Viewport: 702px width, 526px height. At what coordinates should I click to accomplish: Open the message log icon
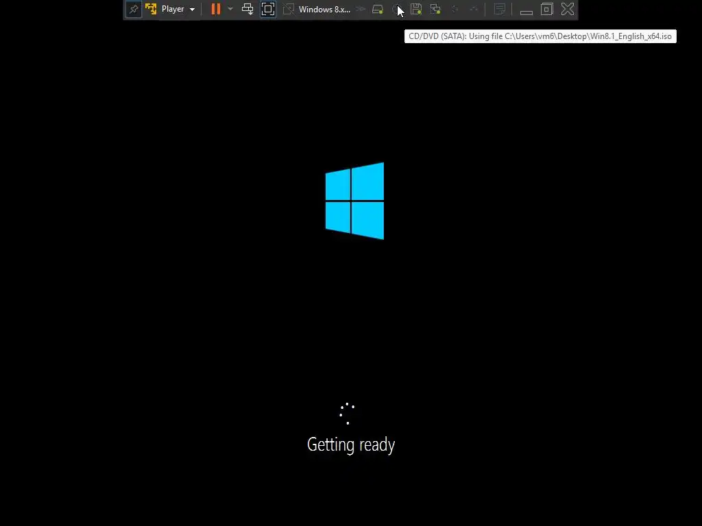click(x=499, y=9)
